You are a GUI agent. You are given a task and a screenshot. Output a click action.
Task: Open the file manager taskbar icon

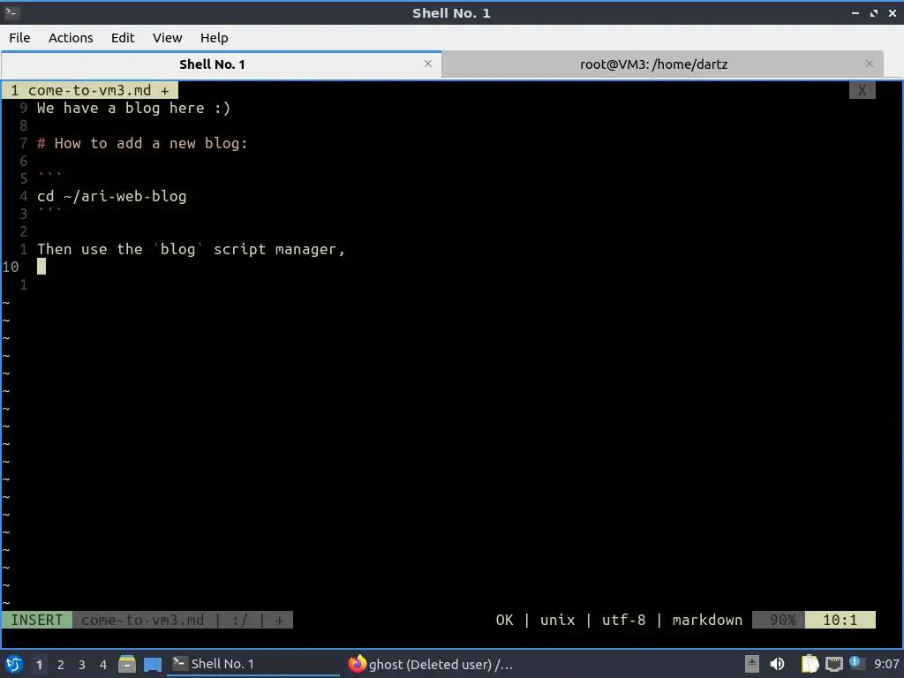(127, 664)
